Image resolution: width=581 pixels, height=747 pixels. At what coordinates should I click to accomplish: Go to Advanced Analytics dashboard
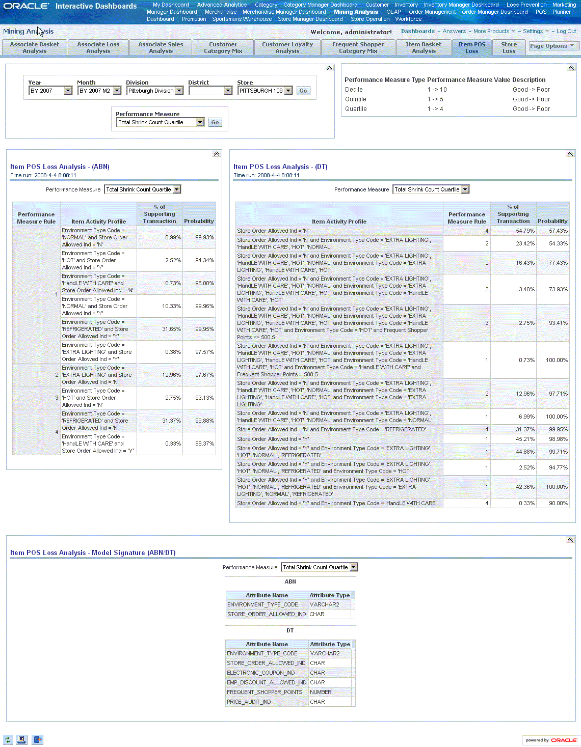(x=222, y=5)
